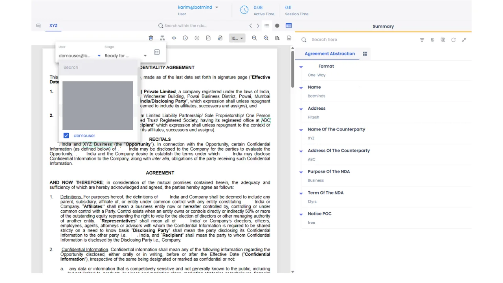The image size is (503, 283).
Task: Select the XYZ document tab
Action: [x=53, y=26]
